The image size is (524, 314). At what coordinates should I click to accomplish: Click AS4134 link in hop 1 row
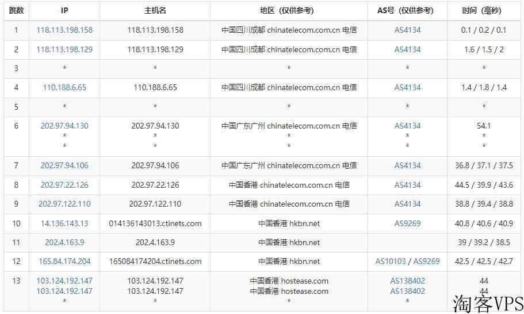pyautogui.click(x=407, y=30)
